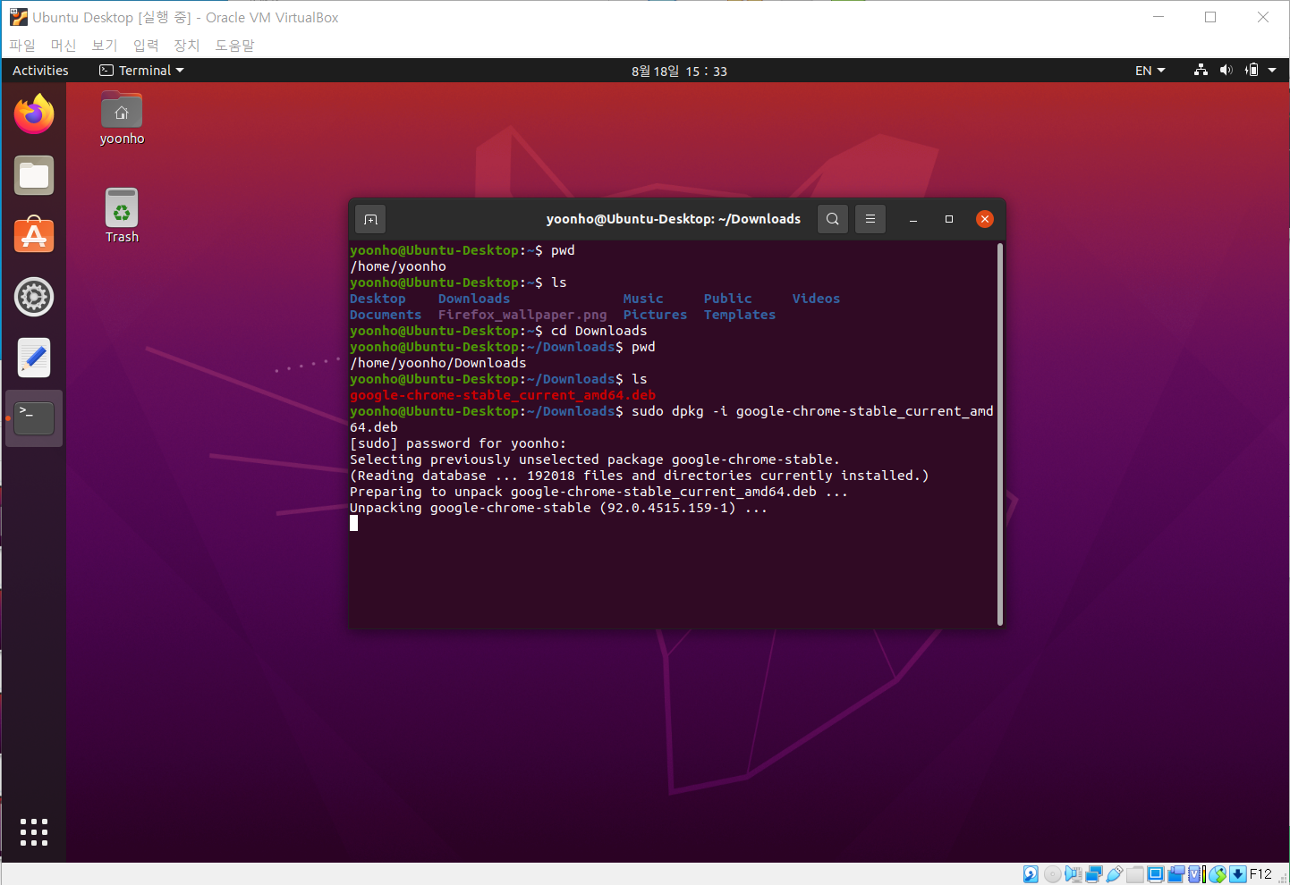
Task: Click the volume speaker icon in the top bar
Action: (x=1226, y=70)
